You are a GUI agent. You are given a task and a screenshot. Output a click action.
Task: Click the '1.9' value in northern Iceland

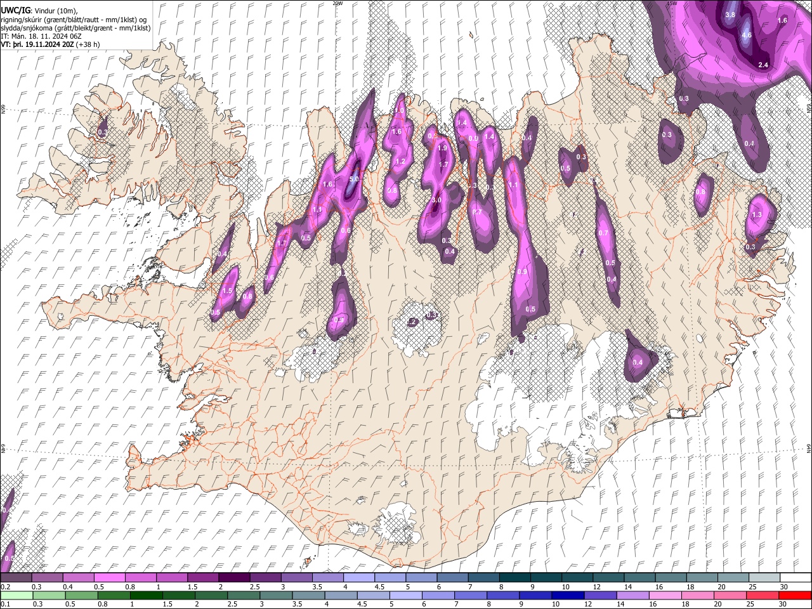click(443, 148)
